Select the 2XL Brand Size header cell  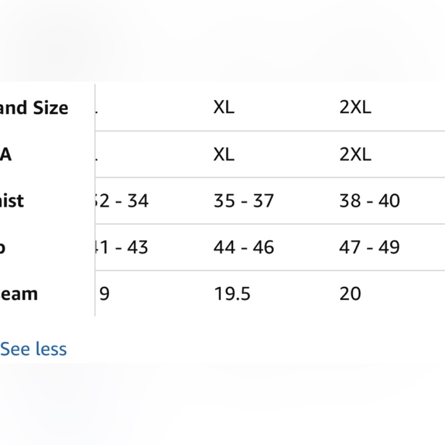pos(355,107)
